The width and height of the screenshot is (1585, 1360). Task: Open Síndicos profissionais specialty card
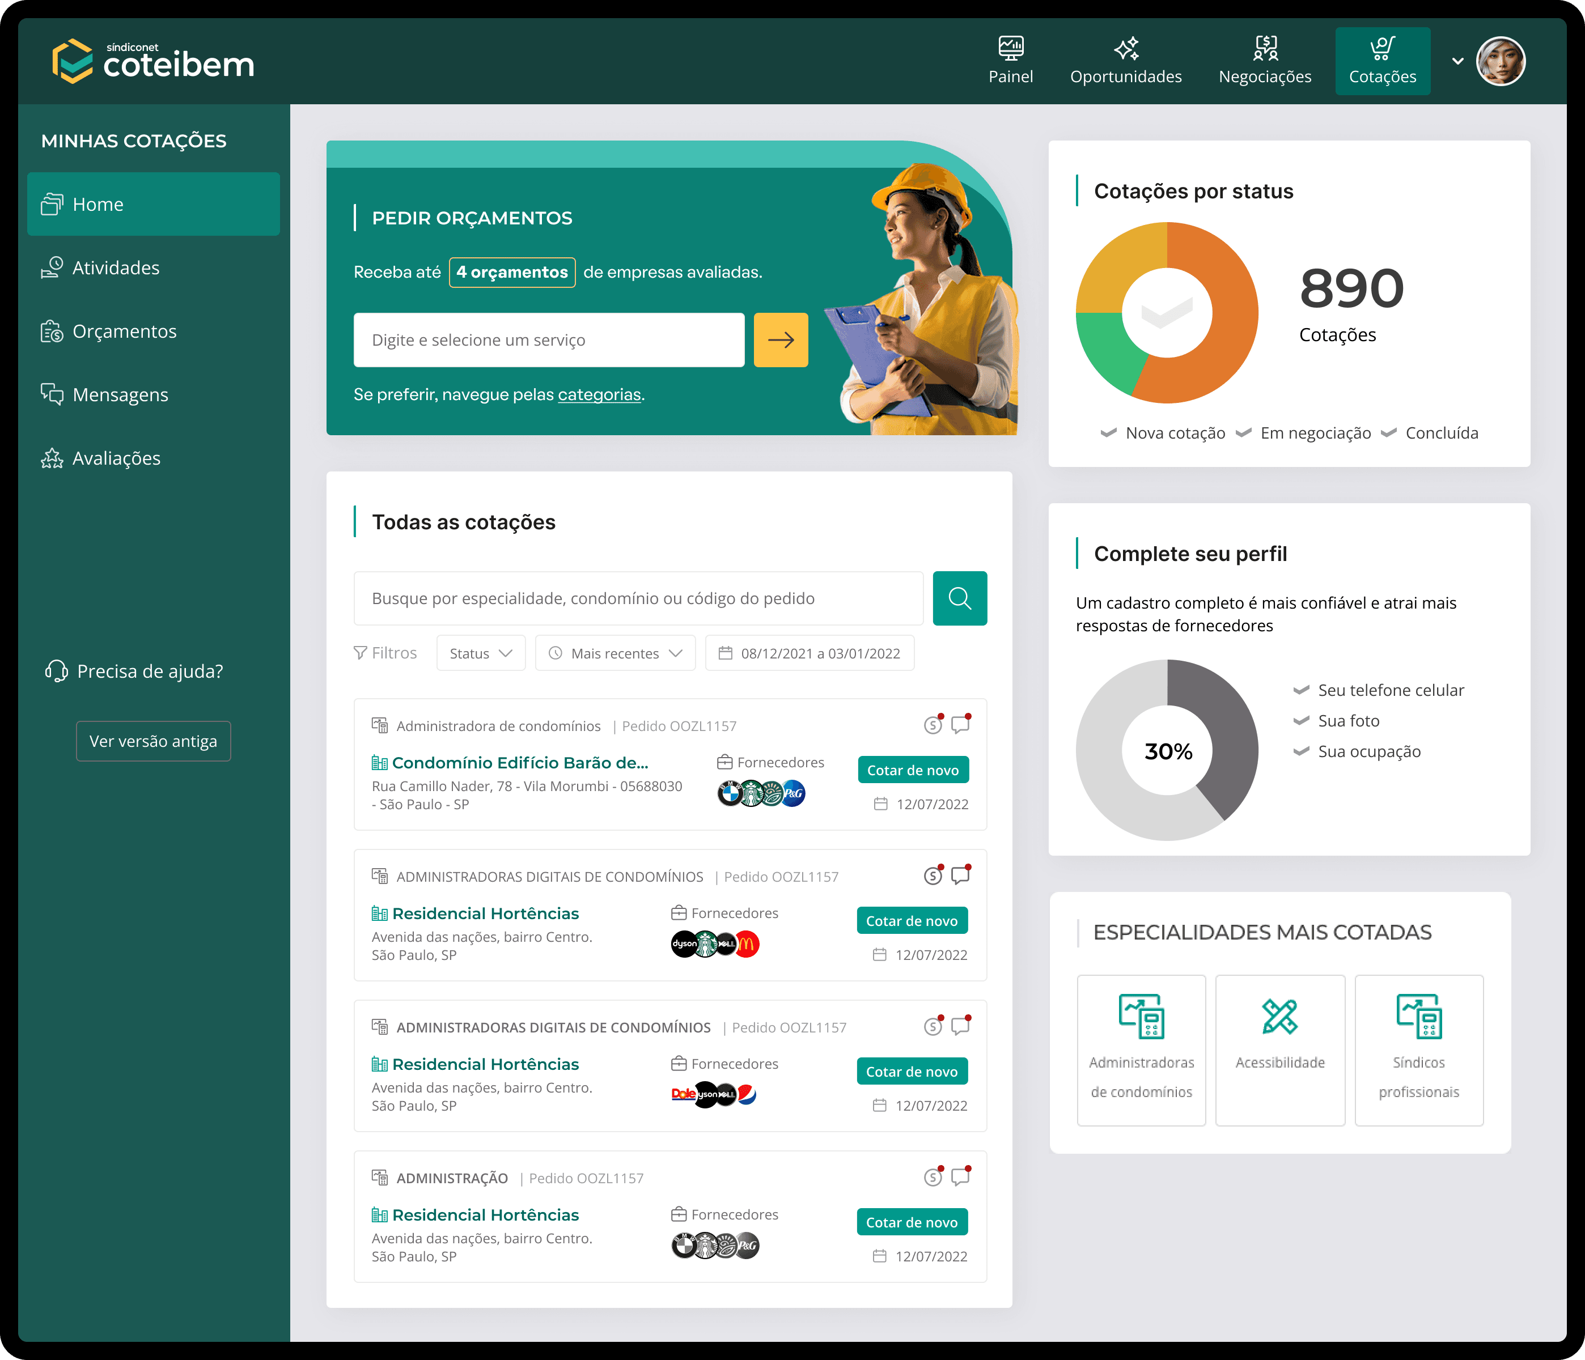[x=1418, y=1049]
